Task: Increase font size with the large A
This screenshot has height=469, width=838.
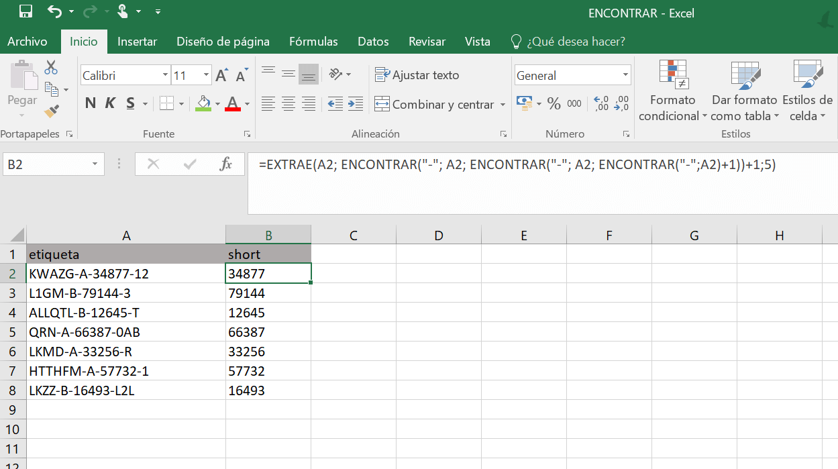Action: click(x=221, y=76)
